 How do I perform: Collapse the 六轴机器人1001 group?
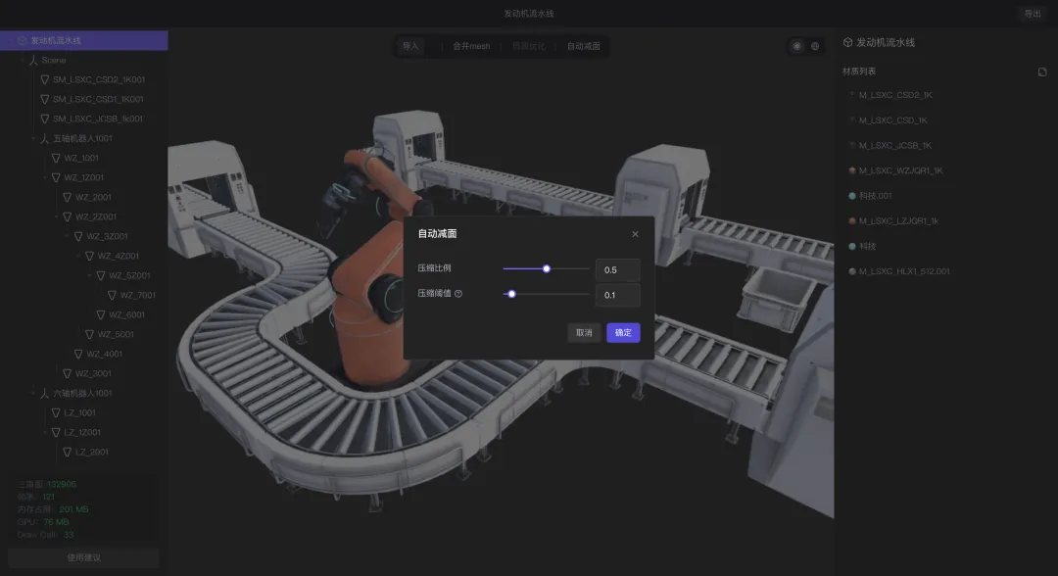[x=33, y=393]
